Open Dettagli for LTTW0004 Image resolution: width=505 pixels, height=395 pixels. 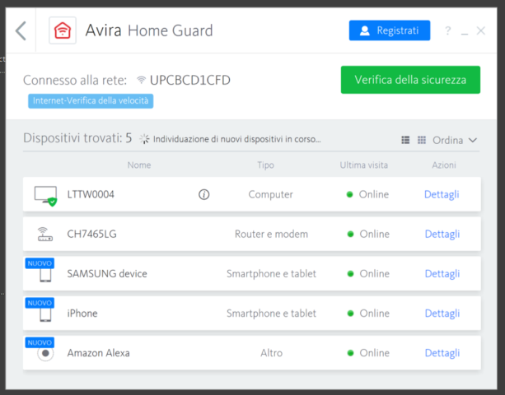(x=442, y=194)
